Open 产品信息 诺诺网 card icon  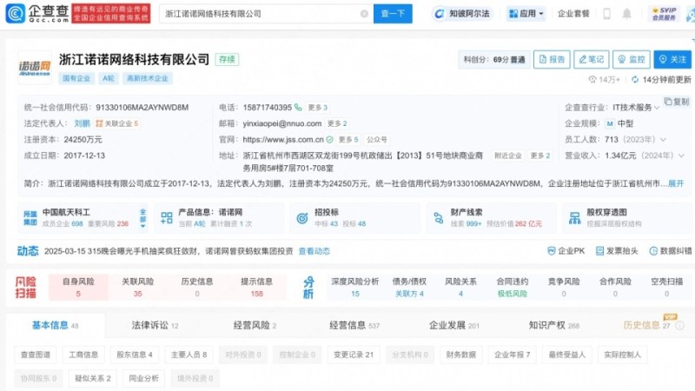[x=167, y=218]
